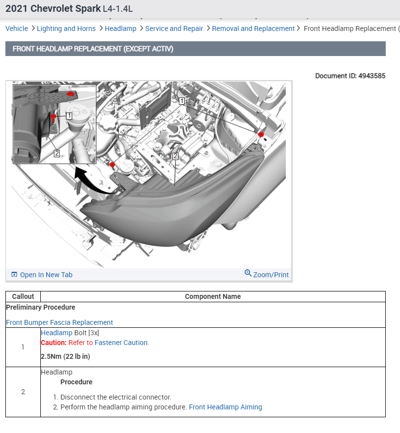The image size is (400, 433).
Task: Click the L4-1.4L engine label
Action: pyautogui.click(x=118, y=9)
